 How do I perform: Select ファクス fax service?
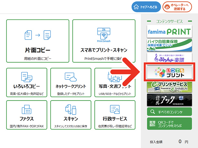pyautogui.click(x=26, y=115)
